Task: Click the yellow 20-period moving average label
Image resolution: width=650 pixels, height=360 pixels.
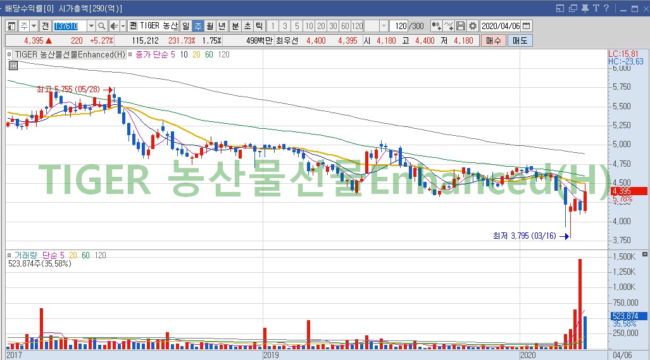Action: pos(196,54)
